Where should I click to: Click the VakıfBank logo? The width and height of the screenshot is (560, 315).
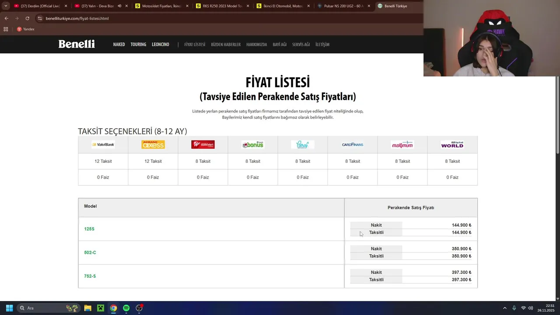(103, 144)
